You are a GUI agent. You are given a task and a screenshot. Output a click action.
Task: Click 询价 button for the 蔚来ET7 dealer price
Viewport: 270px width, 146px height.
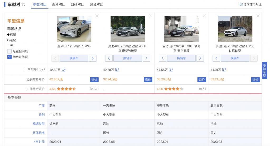tap(94, 80)
